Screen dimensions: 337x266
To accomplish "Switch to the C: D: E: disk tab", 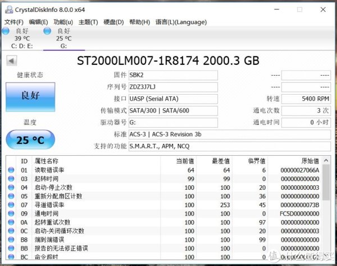I will [22, 38].
